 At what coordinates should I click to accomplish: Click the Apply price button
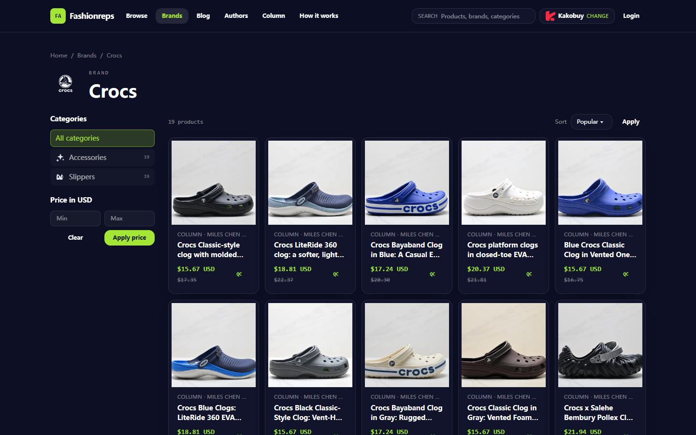[x=130, y=238]
